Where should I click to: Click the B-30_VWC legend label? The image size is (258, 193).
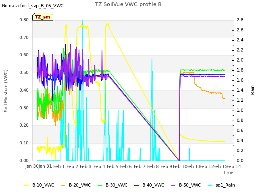117,185
